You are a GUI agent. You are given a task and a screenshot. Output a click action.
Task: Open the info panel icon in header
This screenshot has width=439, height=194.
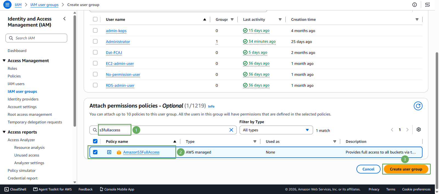[x=415, y=5]
